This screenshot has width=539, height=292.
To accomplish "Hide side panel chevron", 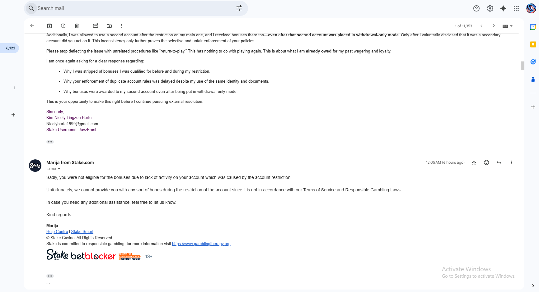I will [533, 286].
